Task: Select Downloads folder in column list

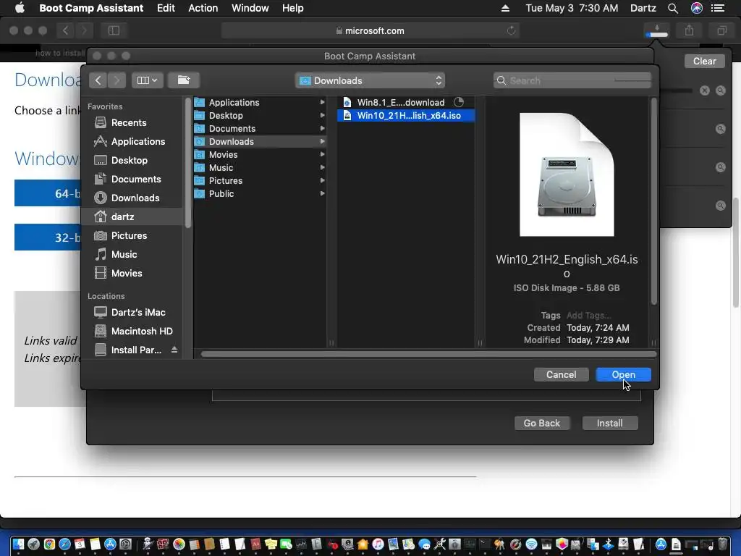Action: [260, 141]
